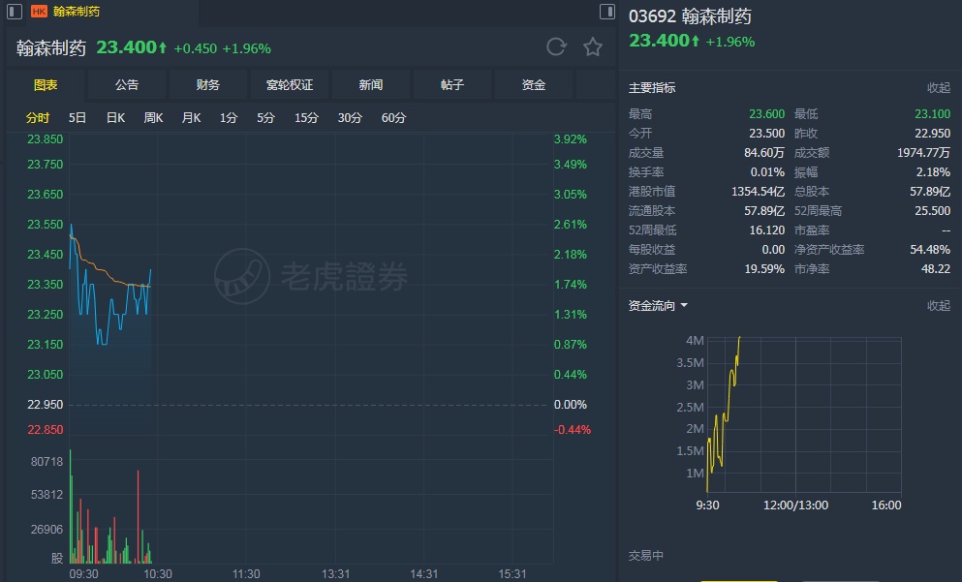Toggle the left panel layout icon

pos(15,12)
